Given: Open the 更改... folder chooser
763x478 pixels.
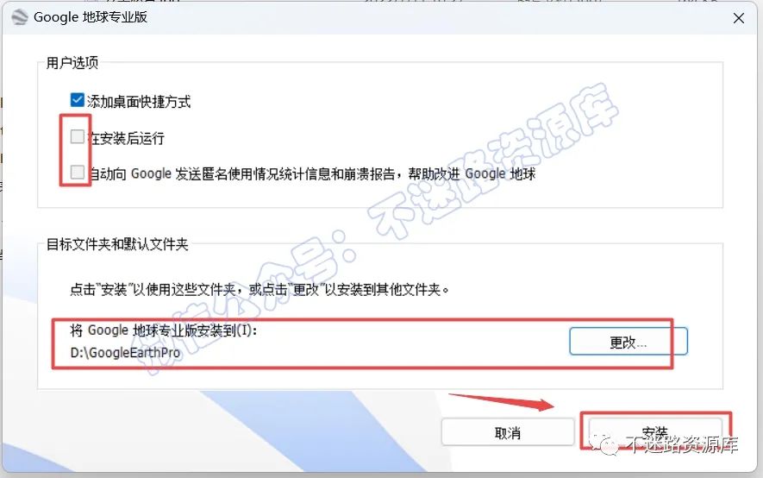Looking at the screenshot, I should 629,342.
